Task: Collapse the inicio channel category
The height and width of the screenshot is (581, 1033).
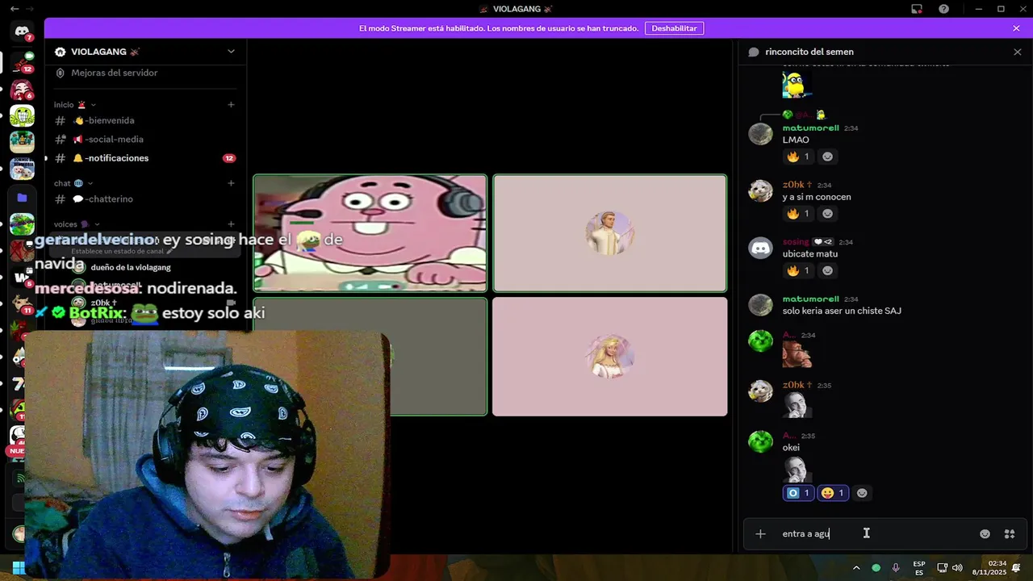Action: [75, 105]
